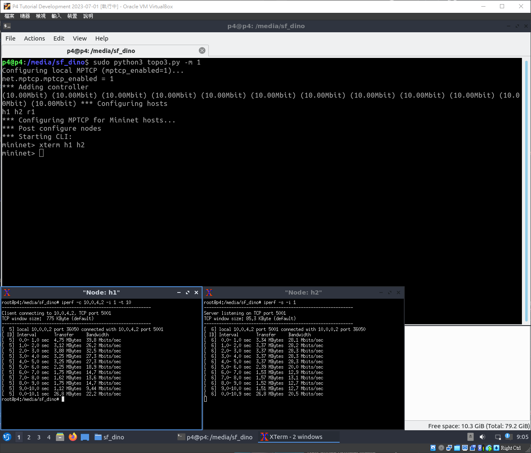The height and width of the screenshot is (453, 531).
Task: Click the panel clock showing 9:05
Action: coord(522,437)
